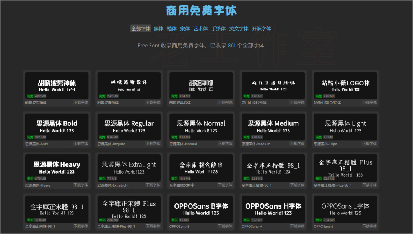Click the green 商免 badge on 胡晓波男神体

(30, 96)
